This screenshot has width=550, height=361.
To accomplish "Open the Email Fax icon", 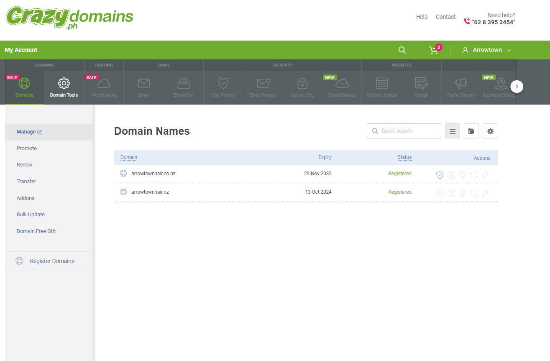I will click(183, 83).
